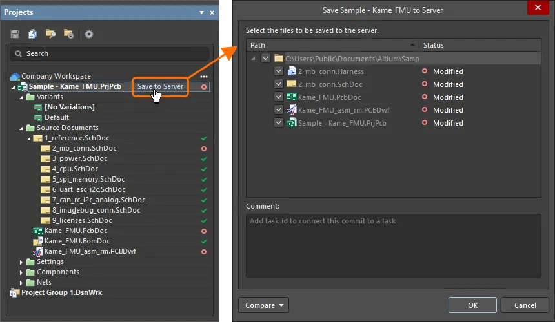Open the Projects panel dropdown arrow
The width and height of the screenshot is (555, 322).
point(201,12)
